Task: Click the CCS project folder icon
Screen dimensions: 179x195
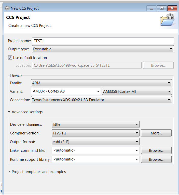Action: click(x=167, y=19)
